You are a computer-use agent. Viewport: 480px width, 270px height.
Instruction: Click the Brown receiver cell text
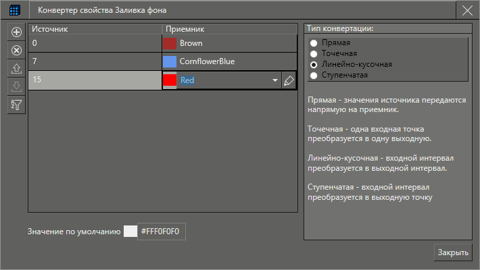(191, 43)
